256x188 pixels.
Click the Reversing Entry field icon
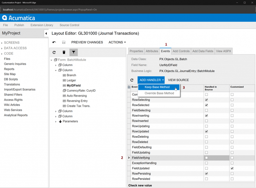(64, 101)
